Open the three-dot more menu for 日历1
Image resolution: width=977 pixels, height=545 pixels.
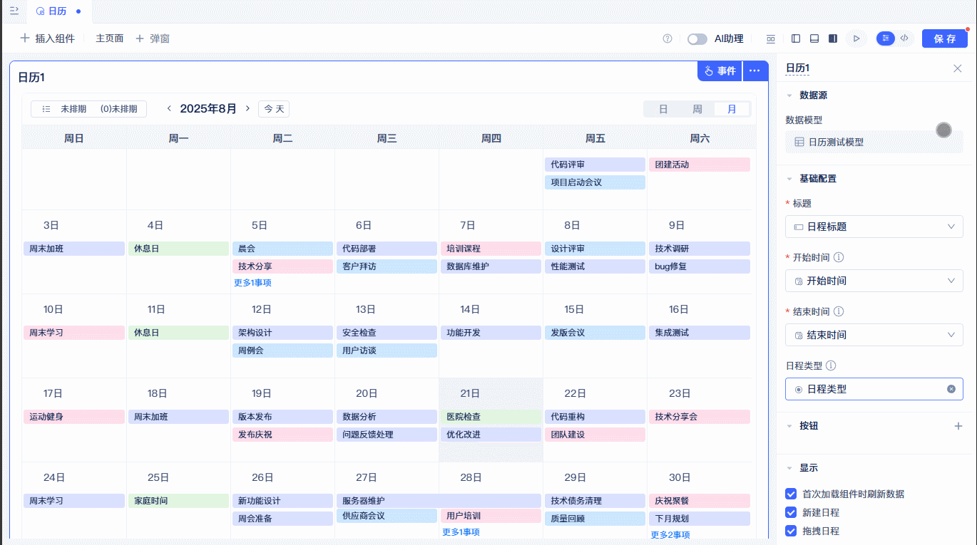point(755,71)
